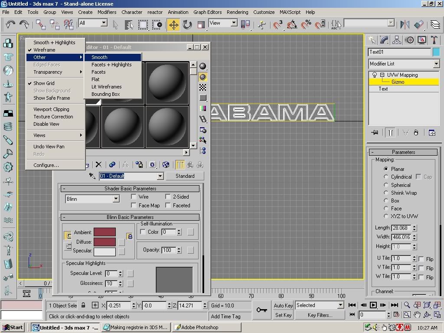The height and width of the screenshot is (333, 444).
Task: Click Pick Material from Object eyedropper
Action: [92, 176]
